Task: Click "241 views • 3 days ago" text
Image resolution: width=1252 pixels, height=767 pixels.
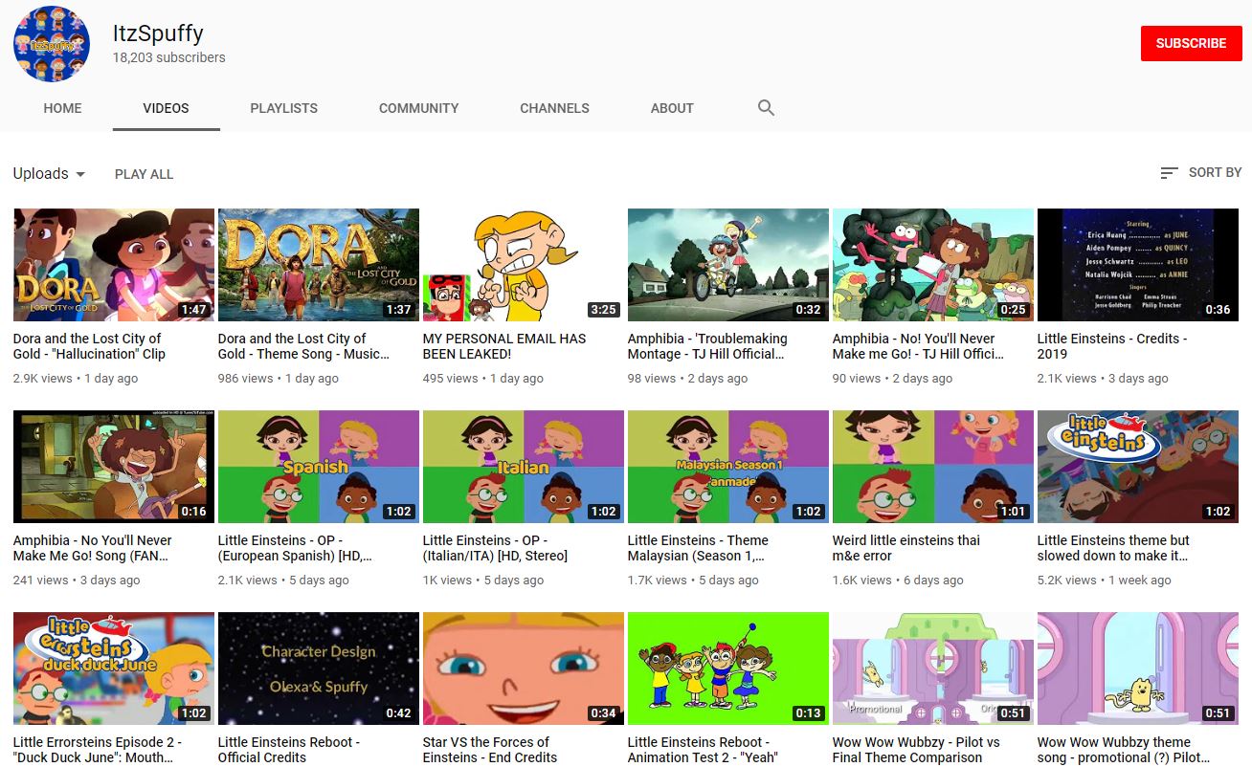Action: click(77, 581)
